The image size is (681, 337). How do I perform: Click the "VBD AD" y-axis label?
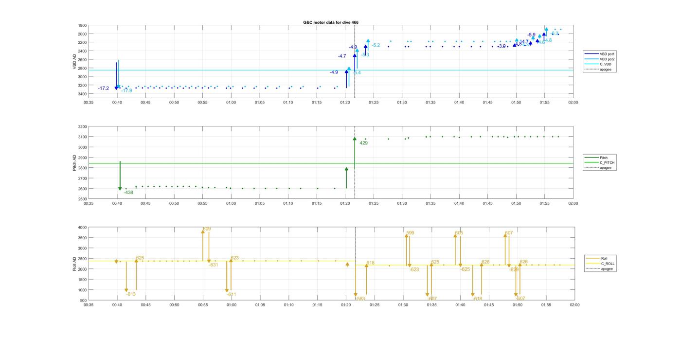coord(75,60)
